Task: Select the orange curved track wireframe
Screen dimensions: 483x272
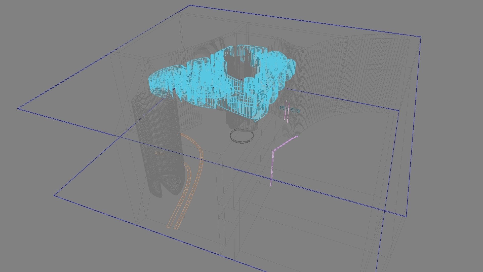Action: coord(185,181)
